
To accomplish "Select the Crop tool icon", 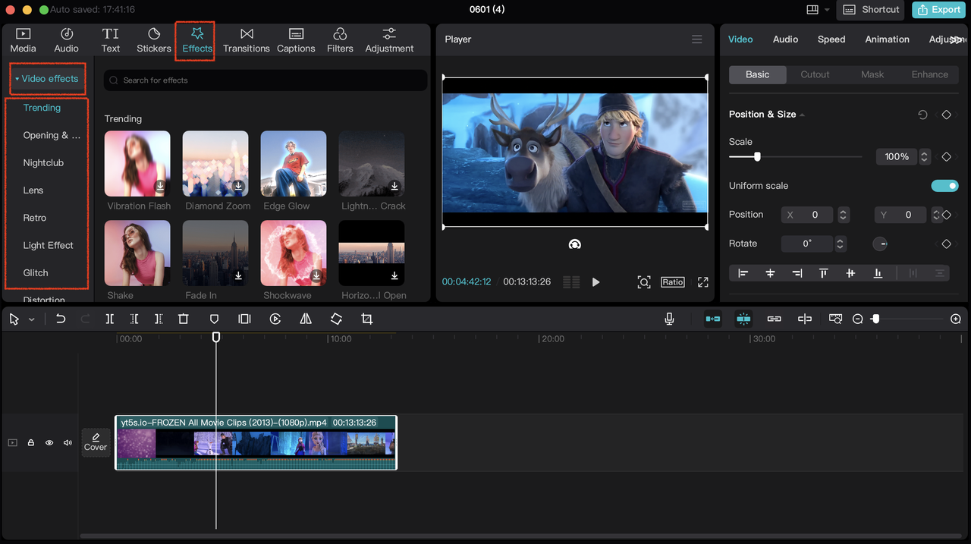I will [x=367, y=319].
